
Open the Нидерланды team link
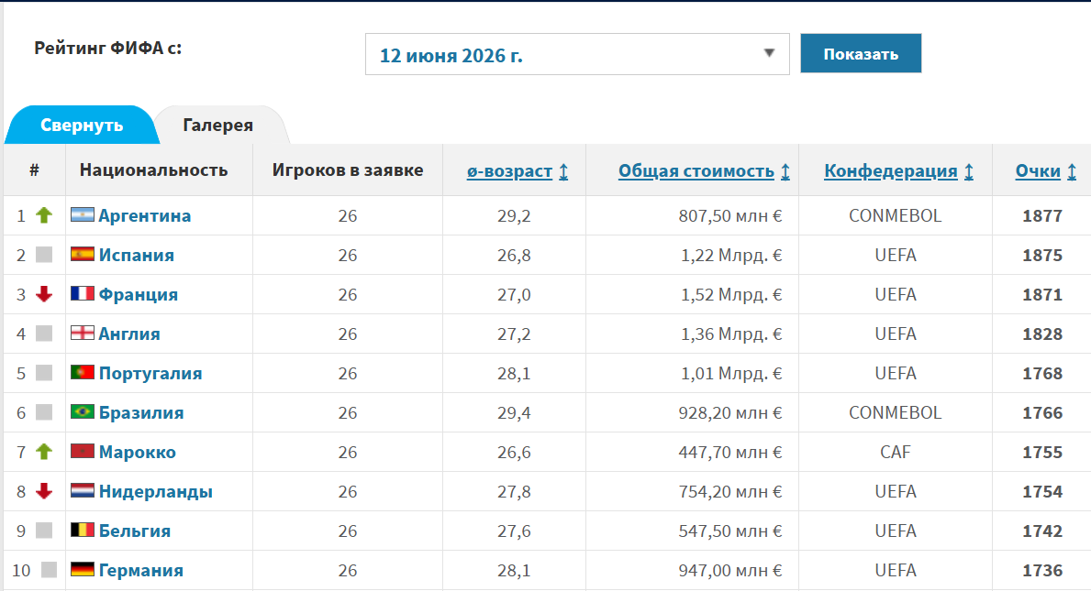coord(156,492)
